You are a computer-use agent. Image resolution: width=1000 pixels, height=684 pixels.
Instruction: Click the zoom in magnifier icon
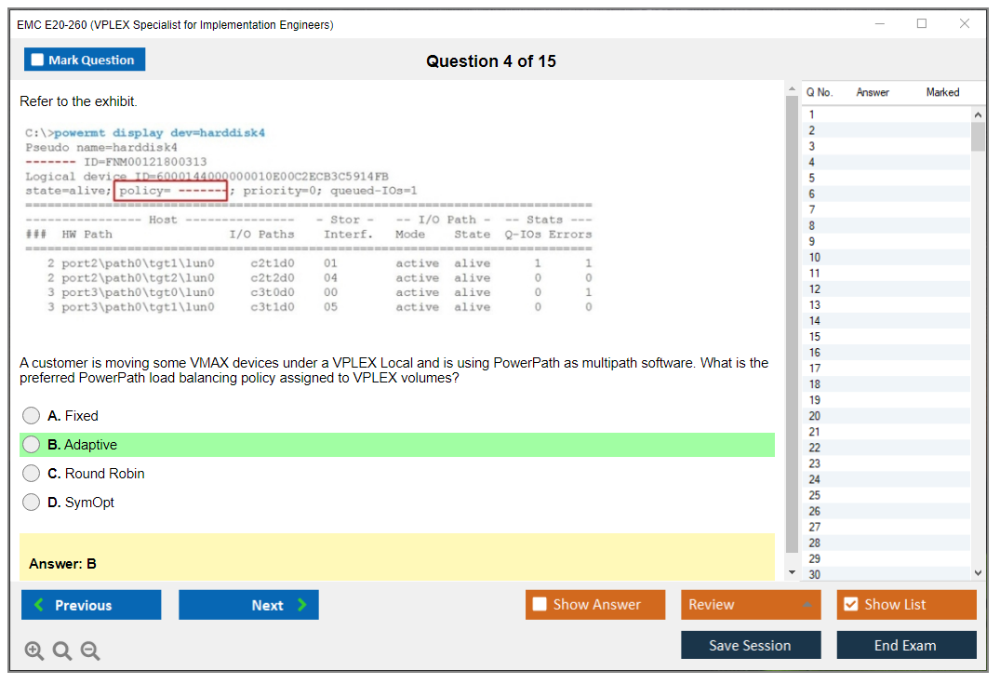[34, 651]
